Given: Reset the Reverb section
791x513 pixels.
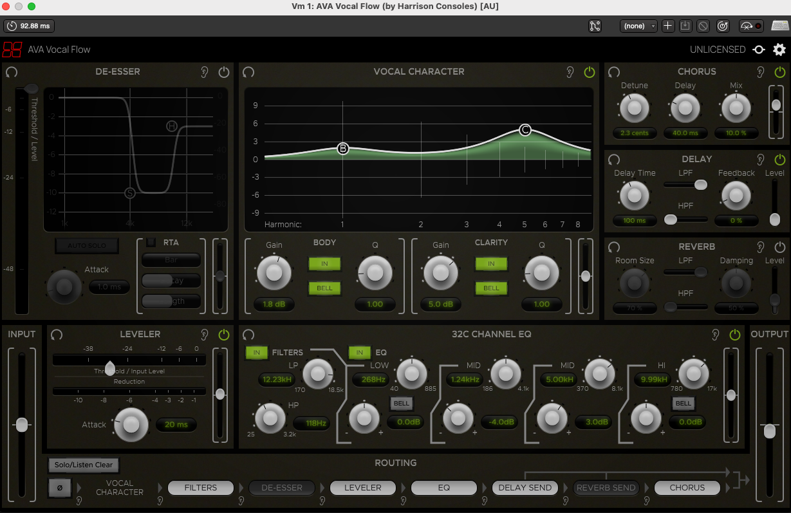Looking at the screenshot, I should [614, 247].
